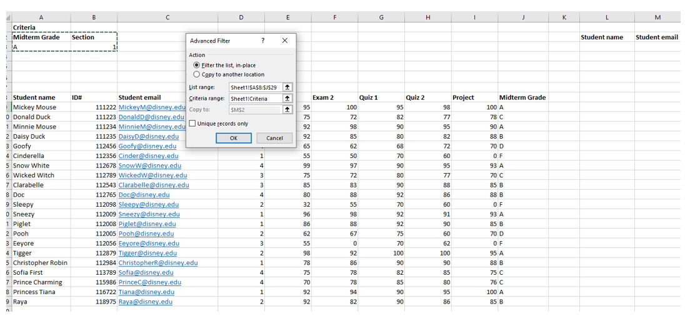Screen dimensions: 690x321
Task: Select 'Copy to another location' option
Action: (197, 74)
